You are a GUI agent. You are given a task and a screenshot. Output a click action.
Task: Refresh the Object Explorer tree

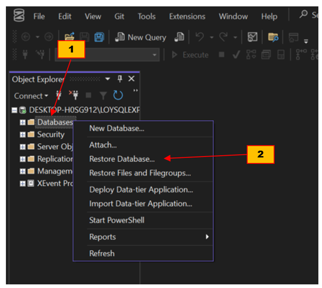click(x=117, y=95)
